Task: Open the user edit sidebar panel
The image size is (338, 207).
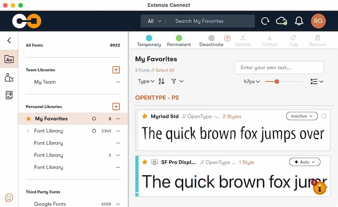Action: pyautogui.click(x=9, y=78)
